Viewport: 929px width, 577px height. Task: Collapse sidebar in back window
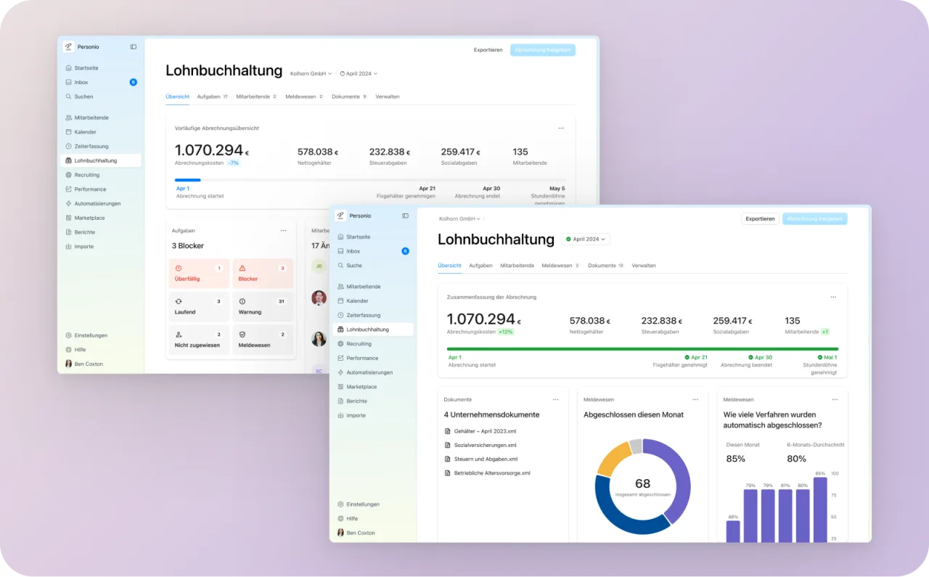click(134, 46)
